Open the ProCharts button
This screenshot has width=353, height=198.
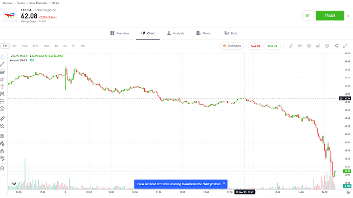232,46
